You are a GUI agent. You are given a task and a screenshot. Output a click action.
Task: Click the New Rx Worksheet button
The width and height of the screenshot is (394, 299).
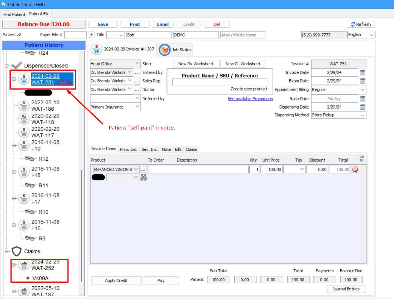coord(196,64)
